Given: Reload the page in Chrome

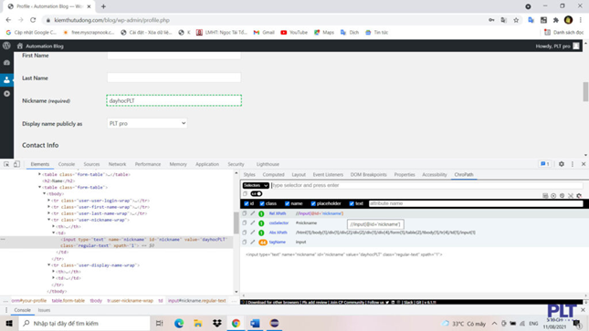Looking at the screenshot, I should tap(33, 20).
